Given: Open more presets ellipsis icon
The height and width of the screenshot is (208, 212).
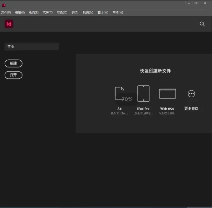Looking at the screenshot, I should (191, 93).
